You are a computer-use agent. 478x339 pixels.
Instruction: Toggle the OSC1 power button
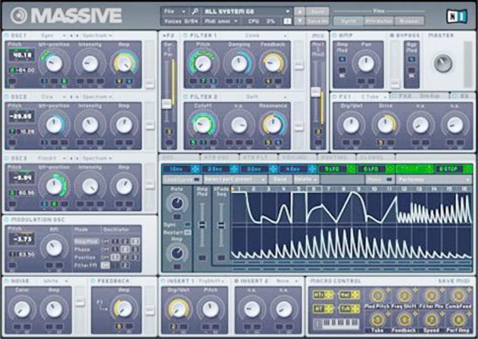(7, 35)
